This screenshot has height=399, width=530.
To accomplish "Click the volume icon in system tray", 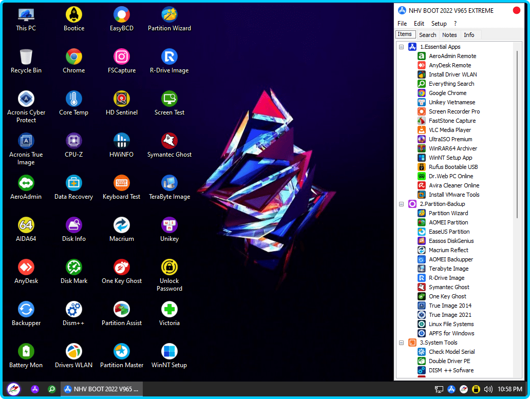I will coord(488,389).
